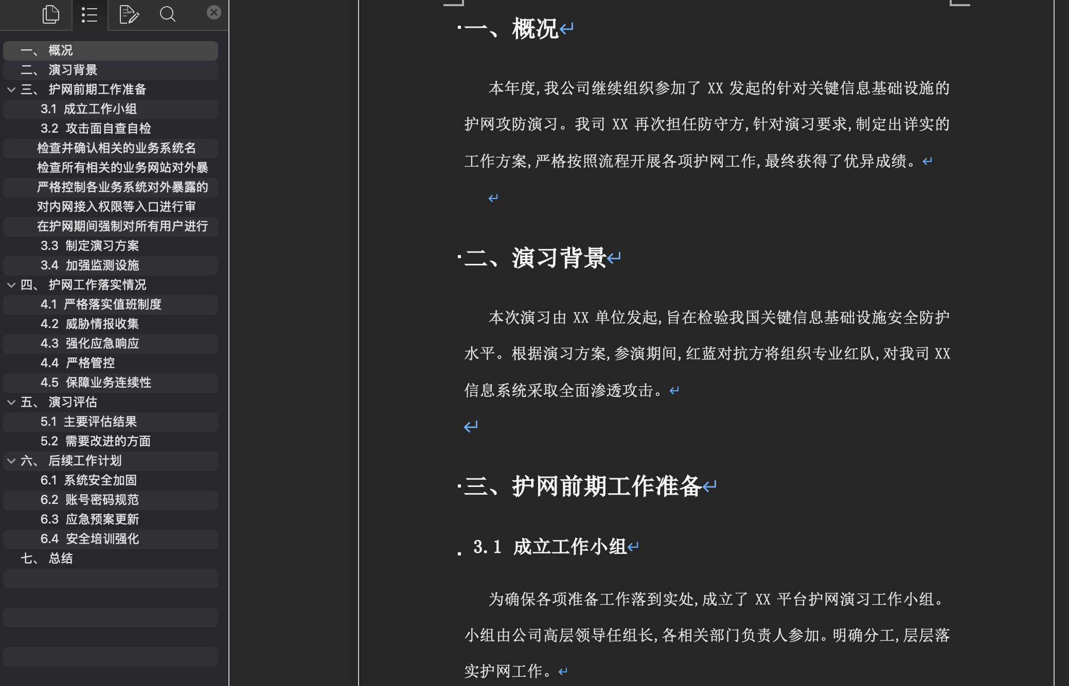Close the navigation sidebar with X
This screenshot has width=1069, height=686.
214,12
